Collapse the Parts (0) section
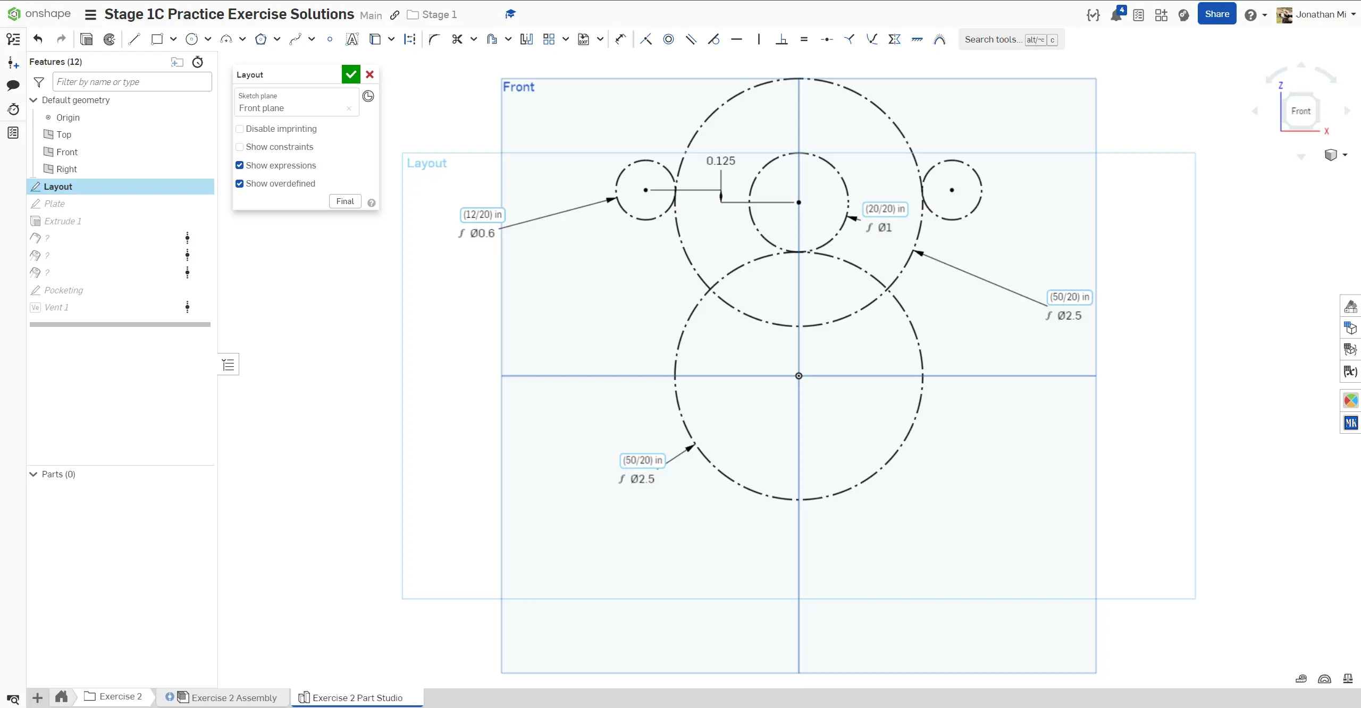 click(33, 474)
